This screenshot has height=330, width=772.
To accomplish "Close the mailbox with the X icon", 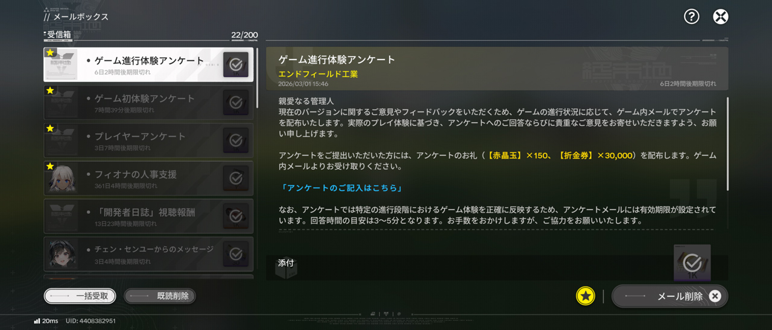I will [720, 16].
